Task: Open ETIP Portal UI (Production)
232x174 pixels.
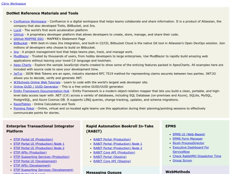Action: click(x=33, y=139)
